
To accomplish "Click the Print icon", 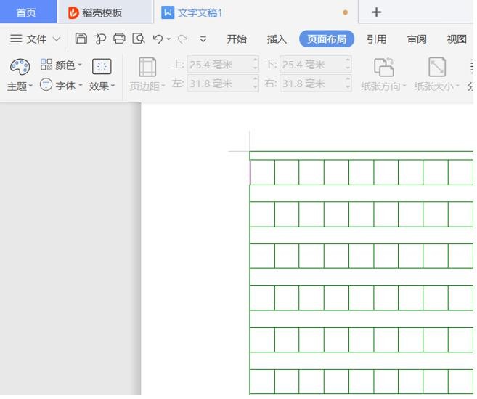I will coord(119,39).
